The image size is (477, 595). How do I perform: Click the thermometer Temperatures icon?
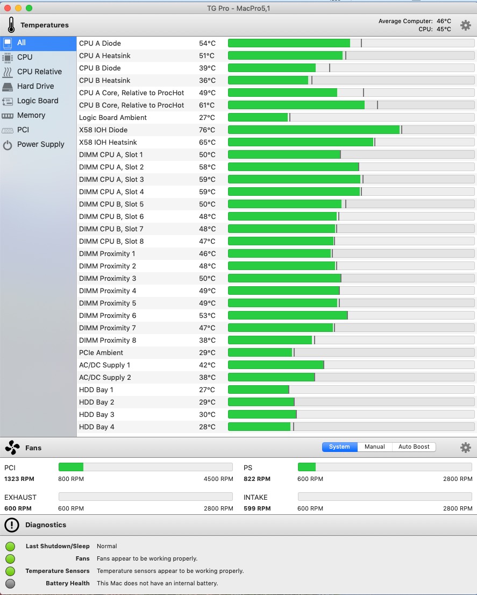pos(11,25)
